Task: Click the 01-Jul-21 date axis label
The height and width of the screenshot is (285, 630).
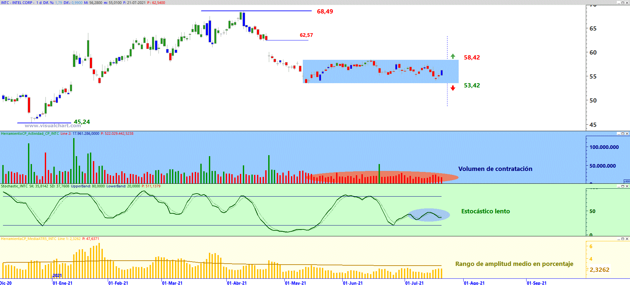Action: (x=415, y=283)
